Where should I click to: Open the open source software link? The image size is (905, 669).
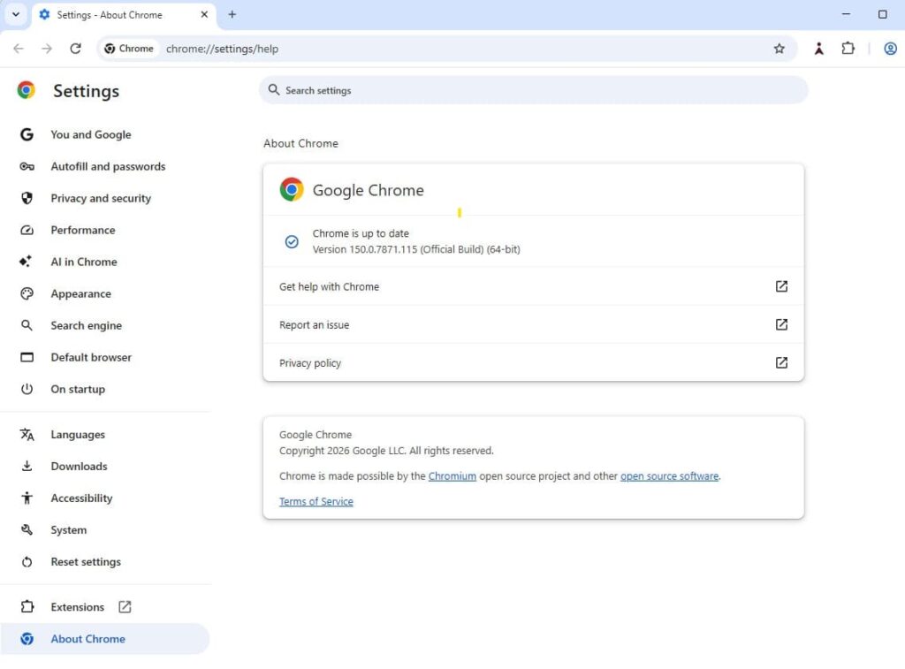click(x=669, y=476)
